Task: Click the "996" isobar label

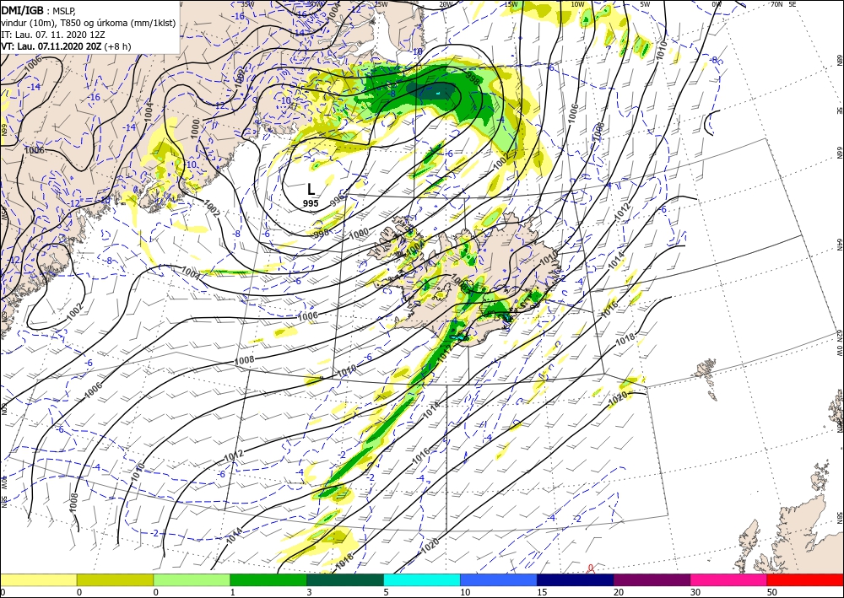Action: [x=337, y=200]
